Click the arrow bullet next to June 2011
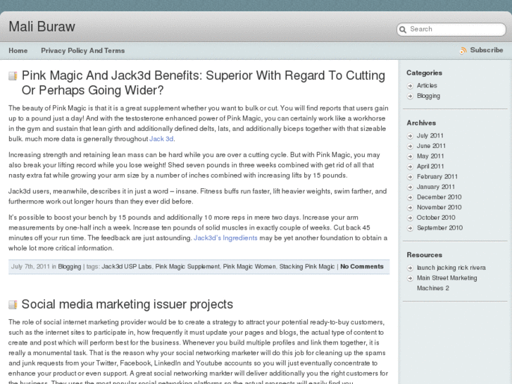This screenshot has height=384, width=512. tap(411, 146)
